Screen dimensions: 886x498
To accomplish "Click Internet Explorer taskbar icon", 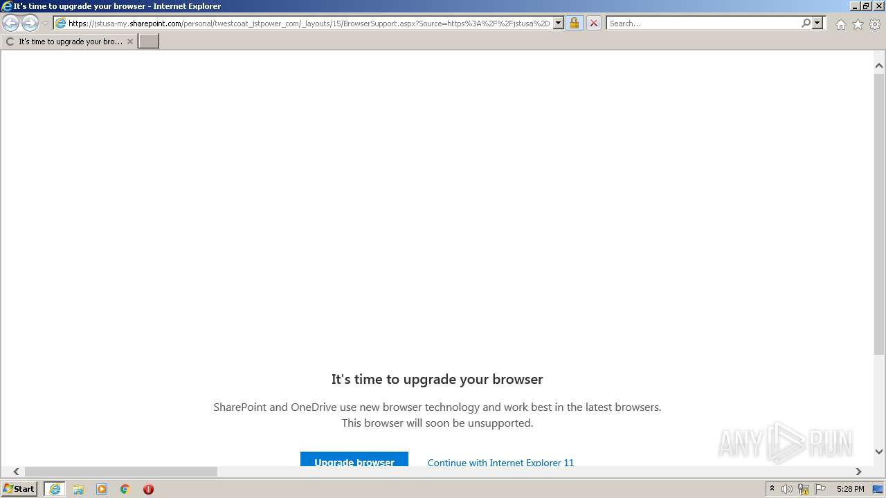I will pyautogui.click(x=55, y=489).
